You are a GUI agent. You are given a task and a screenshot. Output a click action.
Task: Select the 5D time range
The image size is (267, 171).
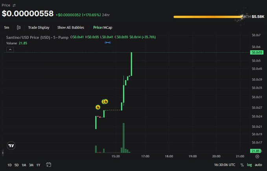pos(17,165)
